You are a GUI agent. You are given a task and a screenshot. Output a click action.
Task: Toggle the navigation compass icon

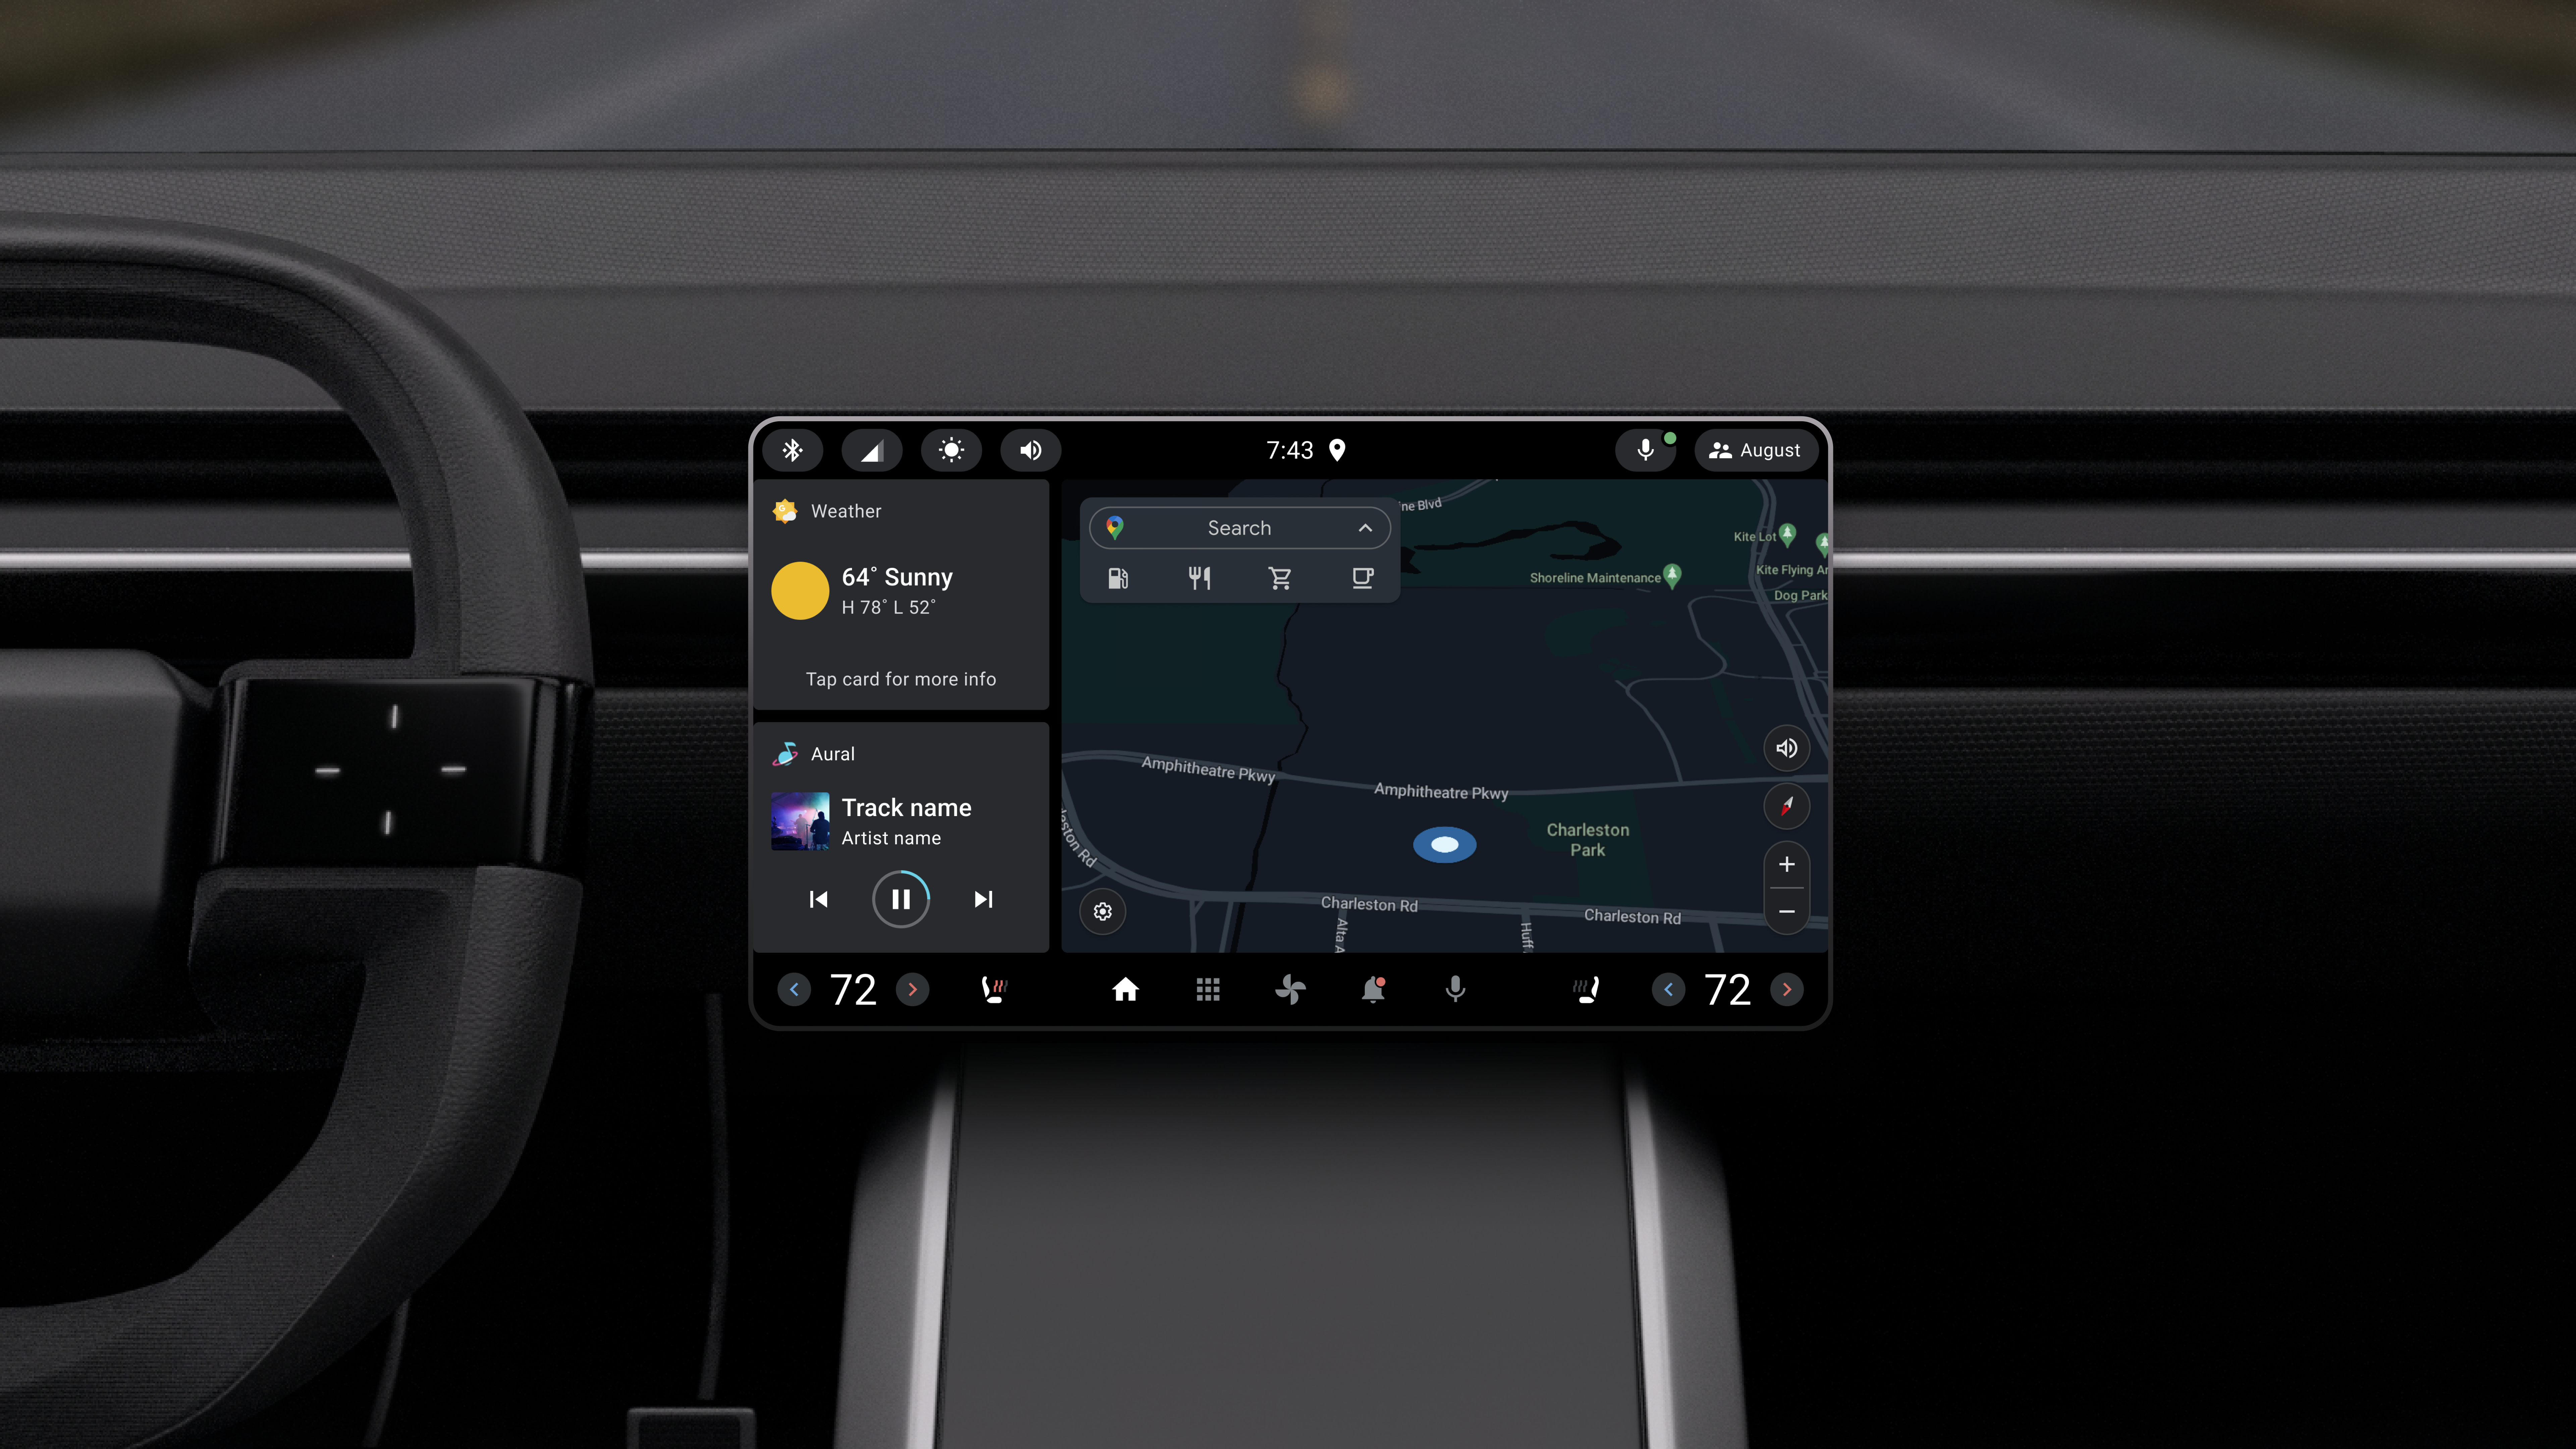[x=1785, y=805]
